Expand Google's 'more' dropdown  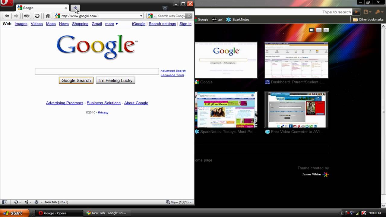coord(112,24)
